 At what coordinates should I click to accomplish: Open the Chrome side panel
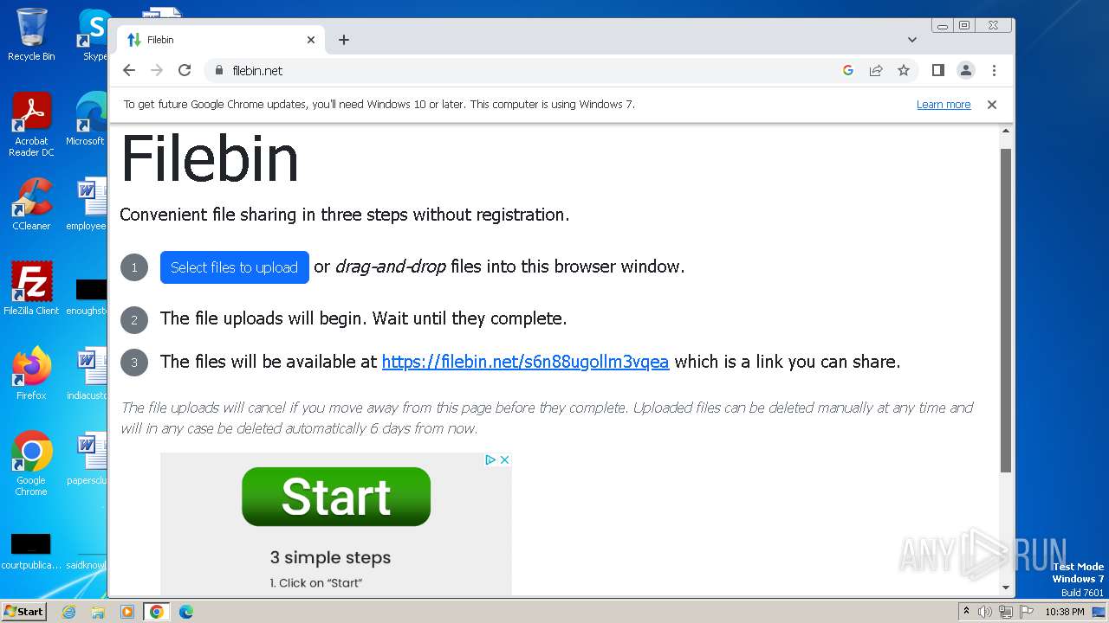pyautogui.click(x=938, y=71)
